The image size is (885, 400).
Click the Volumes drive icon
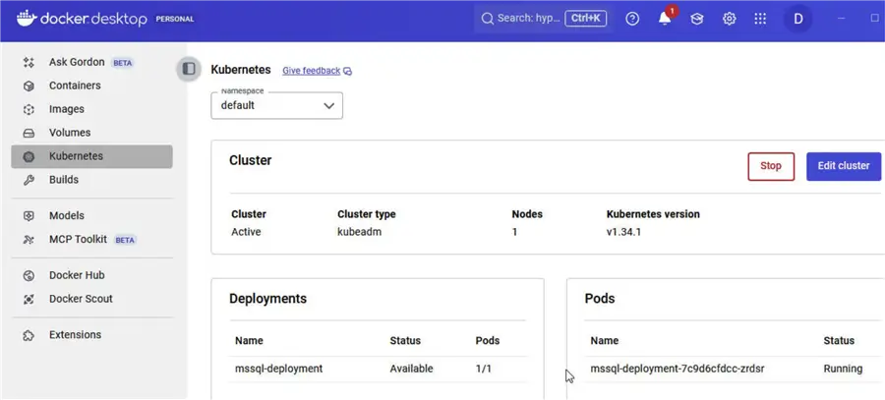pyautogui.click(x=29, y=133)
